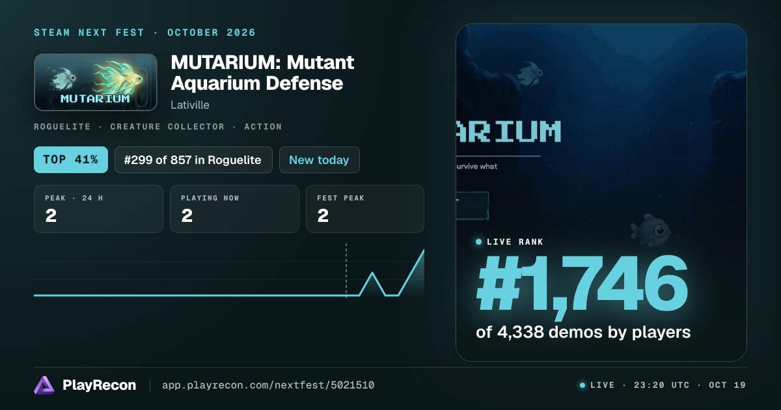Click the small peak in the player chart line

[x=372, y=274]
